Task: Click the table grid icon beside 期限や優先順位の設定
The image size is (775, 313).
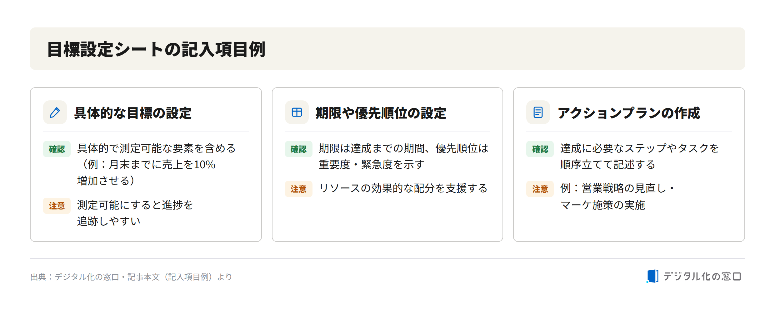Action: click(x=297, y=112)
